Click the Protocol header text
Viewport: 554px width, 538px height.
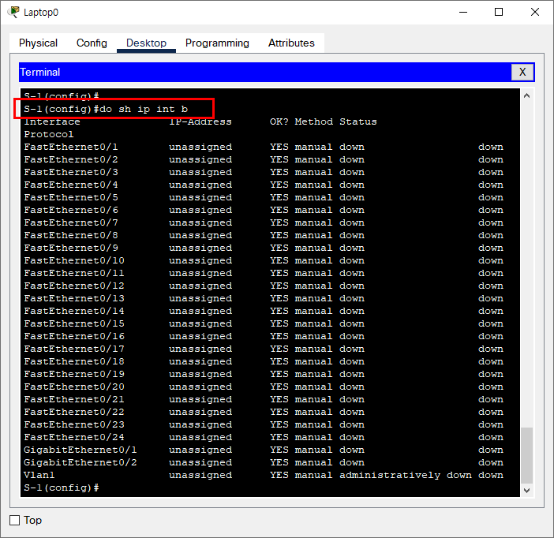click(x=49, y=135)
